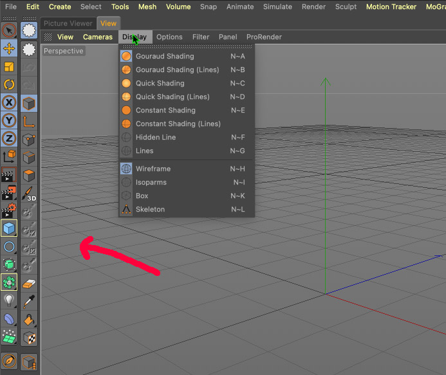446x375 pixels.
Task: Open the green floor environment flyout
Action: [x=9, y=336]
